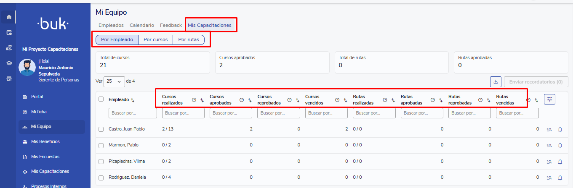This screenshot has height=188, width=573.
Task: Click the home icon in left rail
Action: pos(9,17)
